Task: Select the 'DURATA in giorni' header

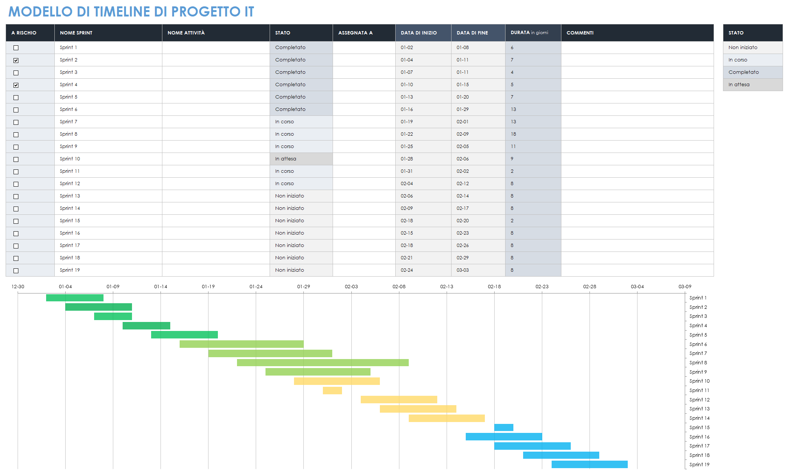Action: point(533,33)
